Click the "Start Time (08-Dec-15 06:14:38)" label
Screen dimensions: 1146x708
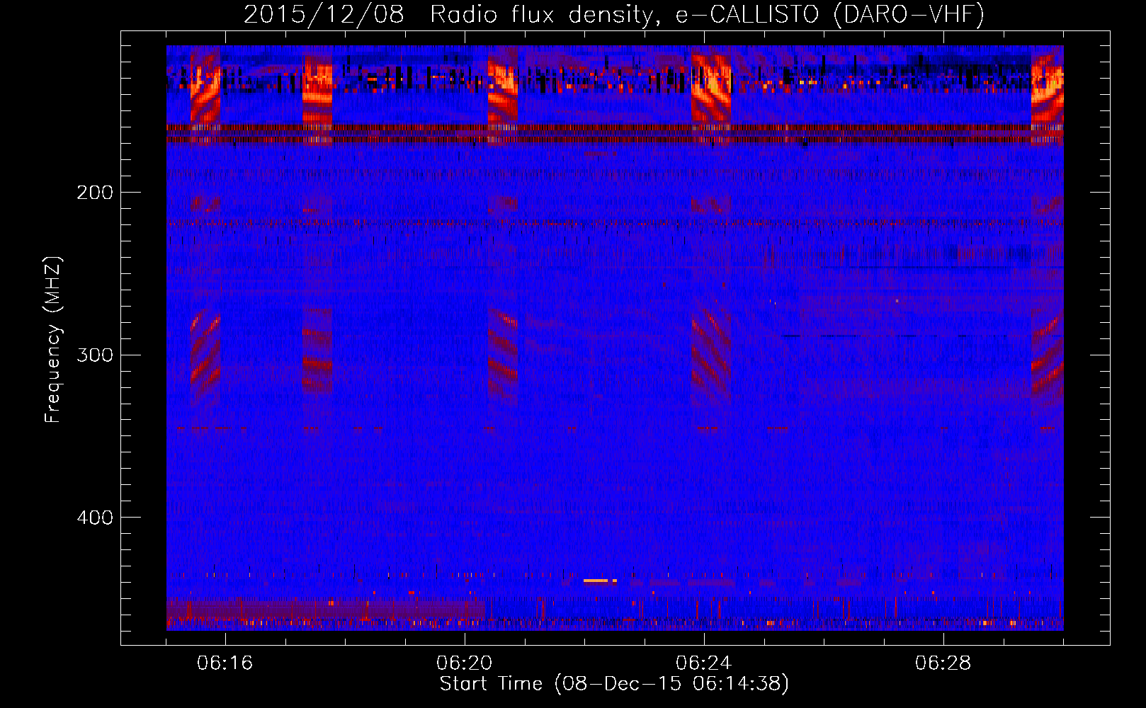(x=614, y=684)
